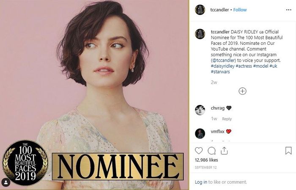Show tagged people icon on the photo

tap(6, 182)
